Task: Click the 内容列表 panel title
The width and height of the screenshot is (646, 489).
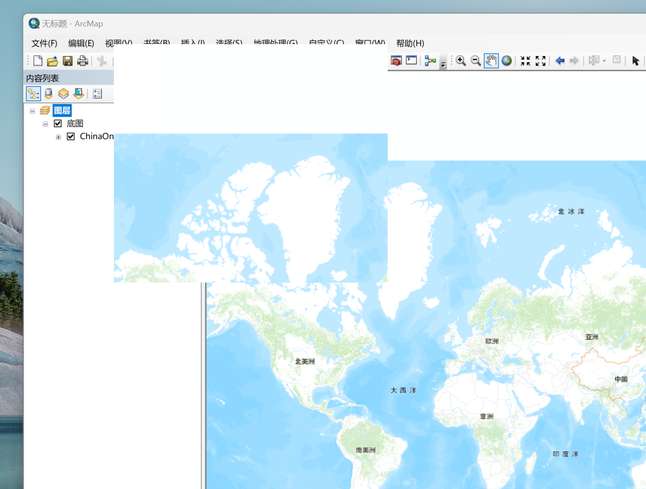Action: 42,78
